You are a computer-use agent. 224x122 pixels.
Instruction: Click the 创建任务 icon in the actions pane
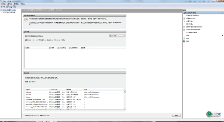click(184, 21)
